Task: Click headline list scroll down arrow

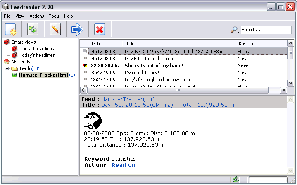Action: [290, 83]
